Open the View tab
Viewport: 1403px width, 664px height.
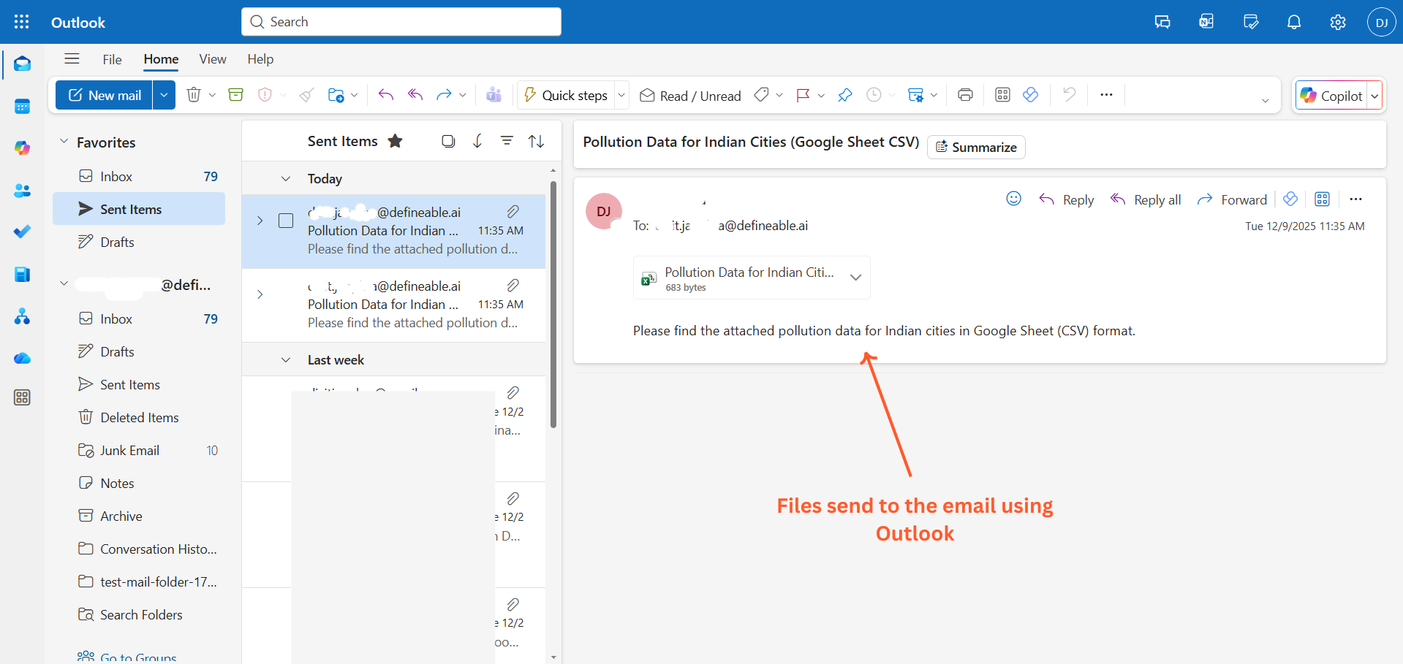click(x=213, y=59)
